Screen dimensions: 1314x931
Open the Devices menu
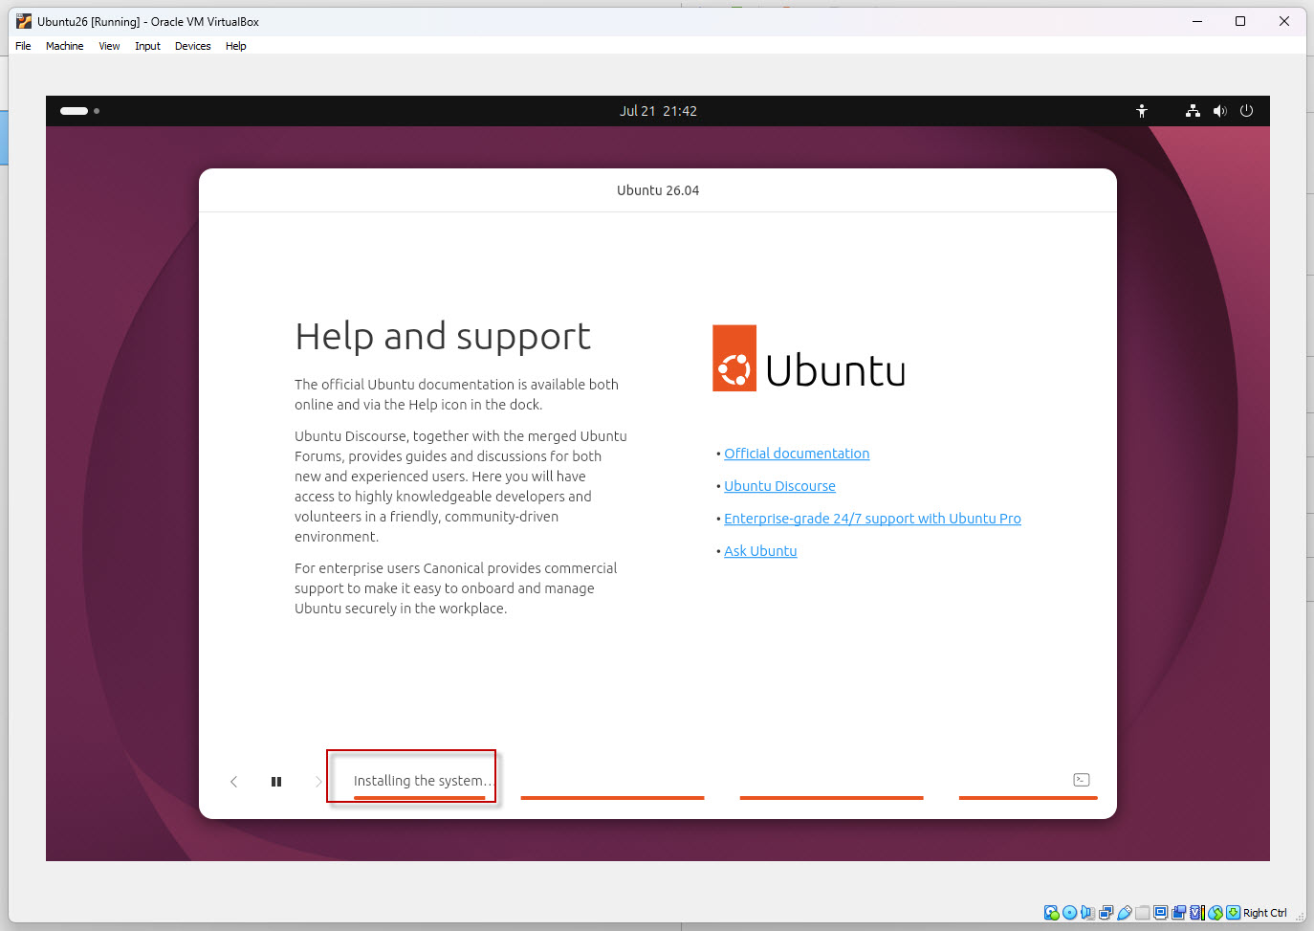click(x=192, y=46)
